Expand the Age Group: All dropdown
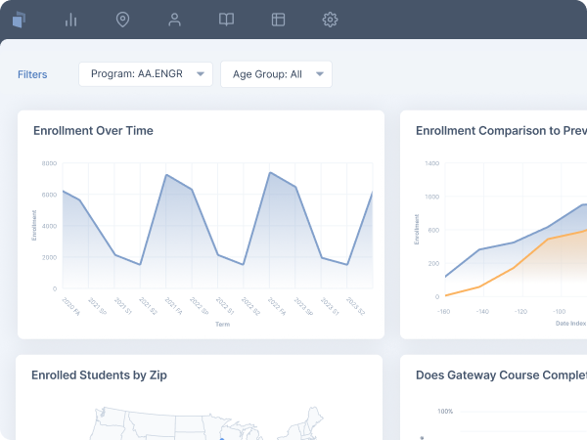This screenshot has width=587, height=440. coord(276,74)
